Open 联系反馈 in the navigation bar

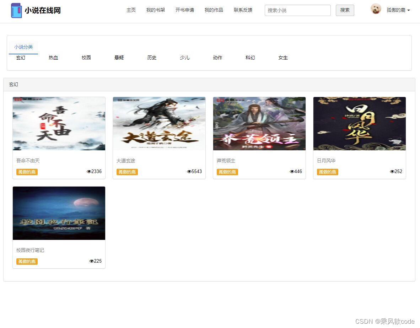[243, 10]
